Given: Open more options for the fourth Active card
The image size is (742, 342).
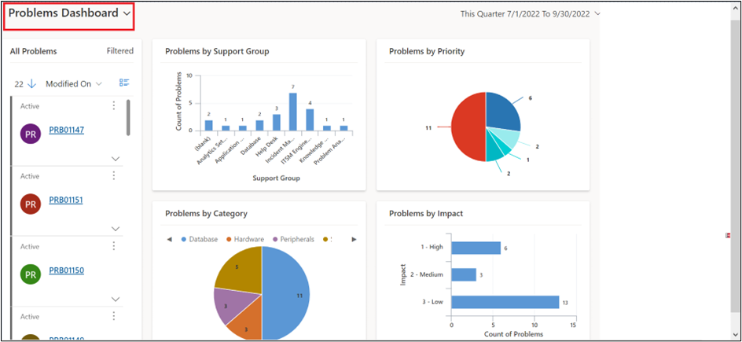Looking at the screenshot, I should pos(113,316).
